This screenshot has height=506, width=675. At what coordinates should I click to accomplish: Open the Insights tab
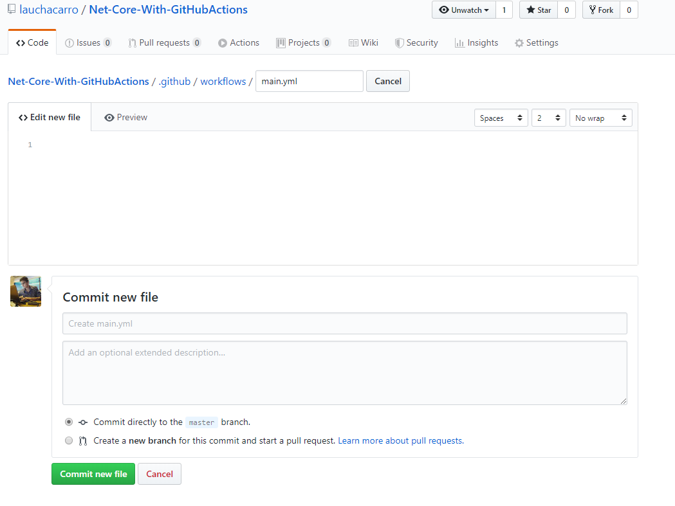point(477,42)
